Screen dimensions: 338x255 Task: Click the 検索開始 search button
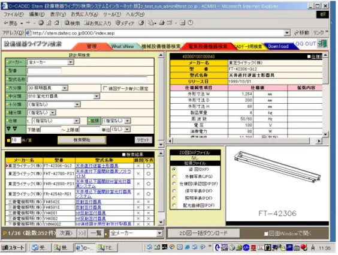[x=82, y=140]
